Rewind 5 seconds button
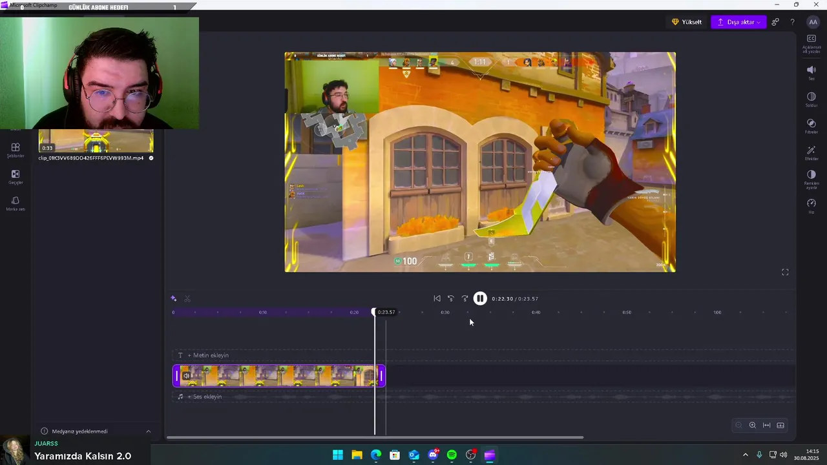 point(451,298)
